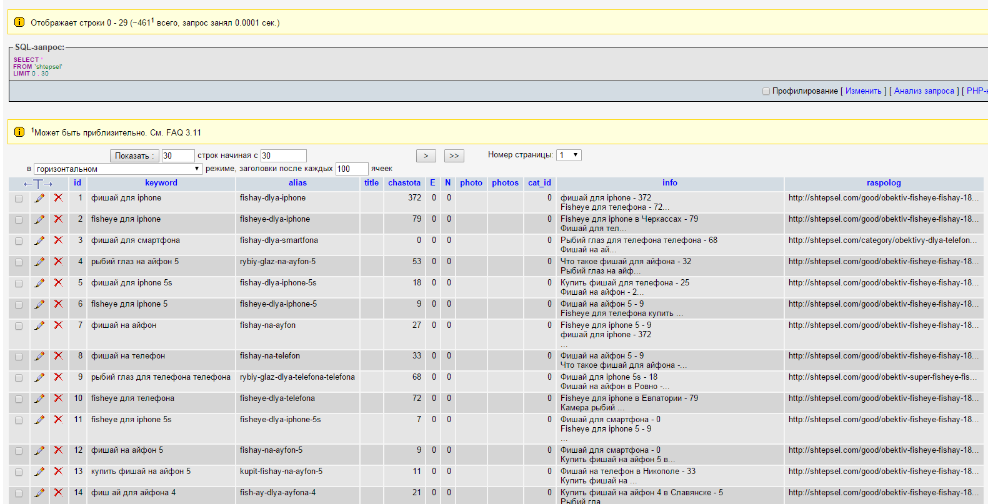
Task: Sort by the title column
Action: coord(371,183)
